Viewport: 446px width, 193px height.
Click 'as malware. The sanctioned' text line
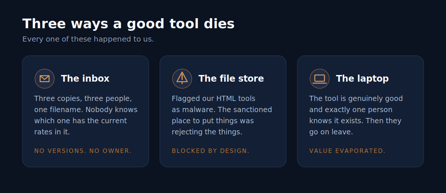(x=222, y=109)
